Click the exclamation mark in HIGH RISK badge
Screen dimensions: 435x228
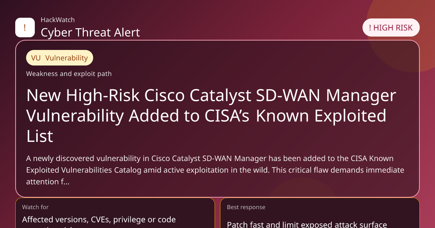tap(370, 28)
